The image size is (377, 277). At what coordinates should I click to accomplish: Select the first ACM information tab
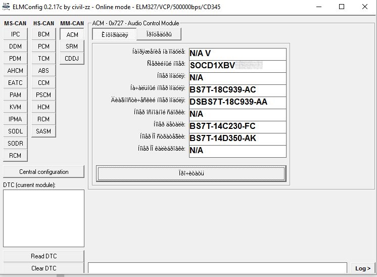114,34
